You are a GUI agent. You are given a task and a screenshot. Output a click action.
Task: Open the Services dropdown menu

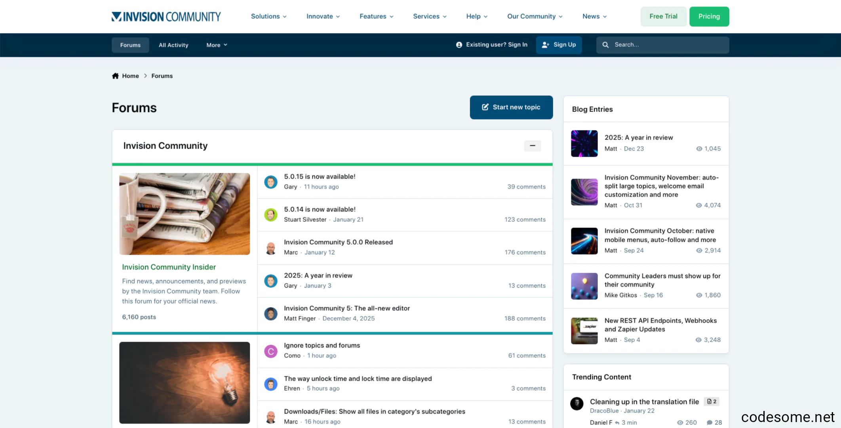click(x=430, y=16)
